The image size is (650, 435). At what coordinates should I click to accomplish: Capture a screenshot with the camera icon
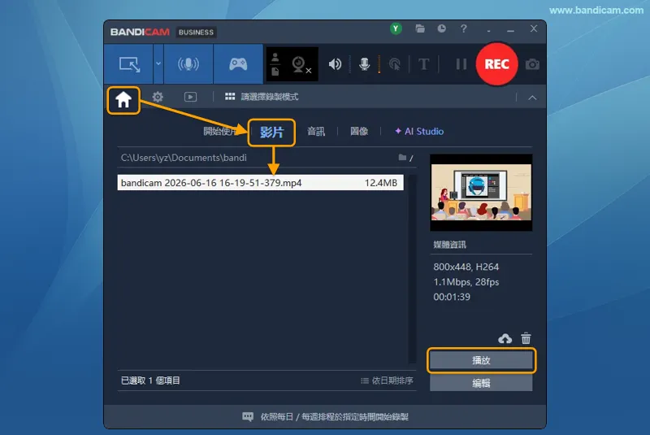click(532, 65)
